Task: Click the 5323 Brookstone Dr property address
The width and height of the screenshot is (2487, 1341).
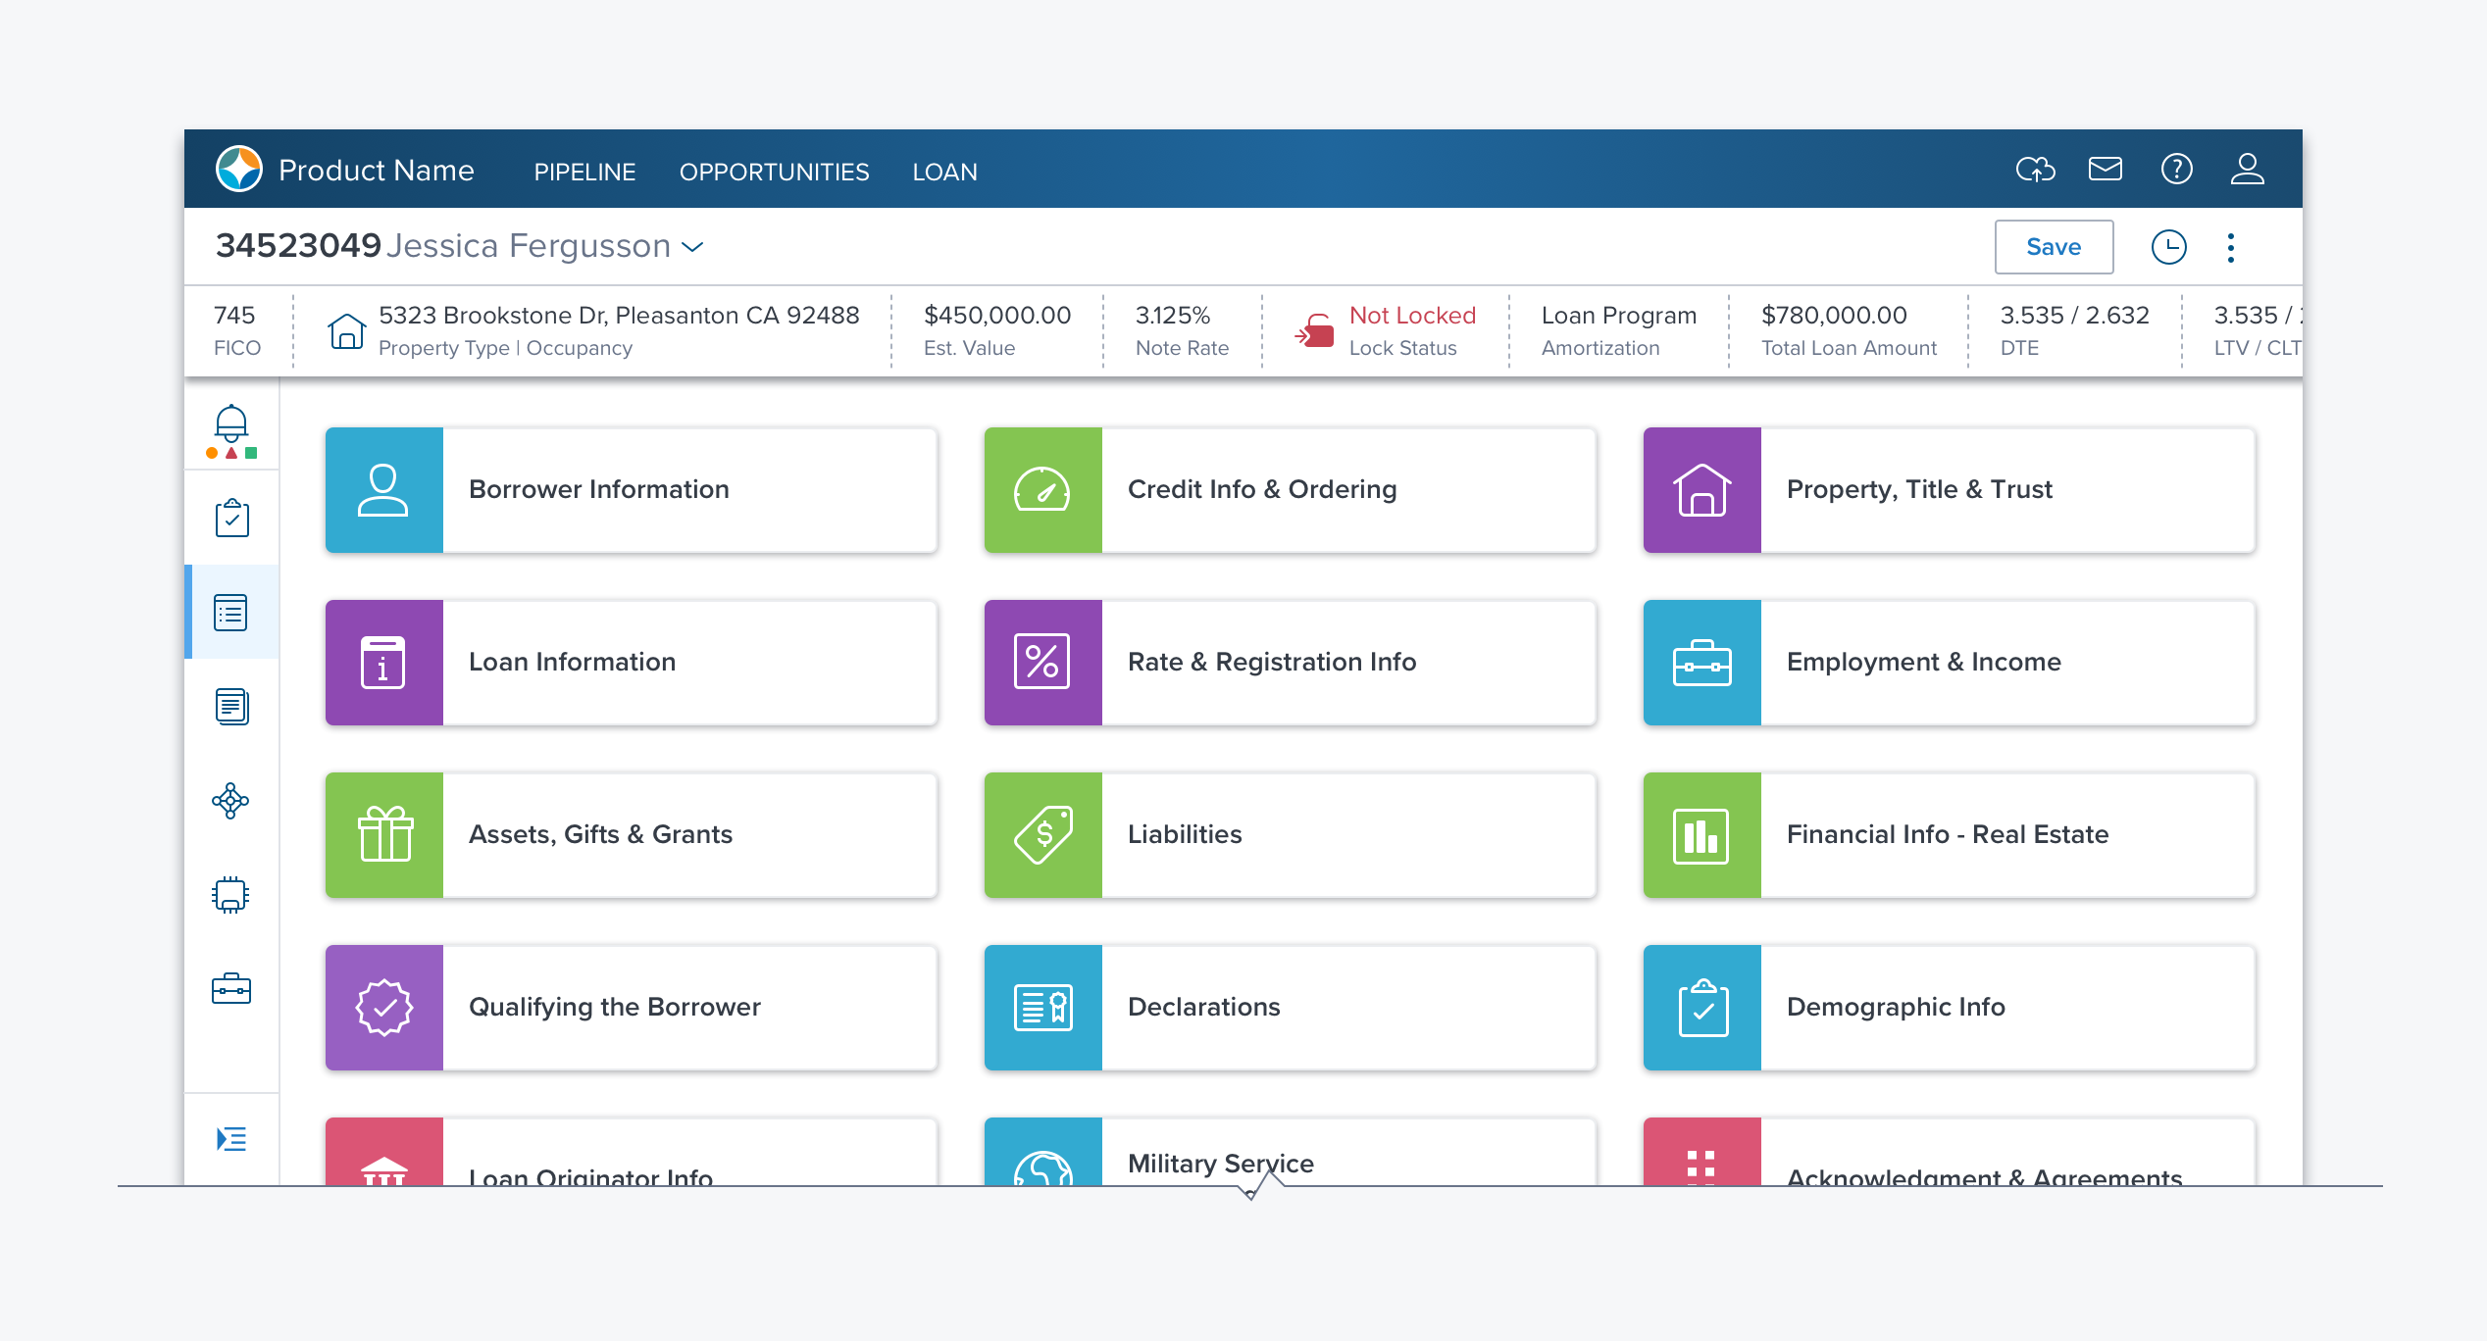Action: (619, 316)
